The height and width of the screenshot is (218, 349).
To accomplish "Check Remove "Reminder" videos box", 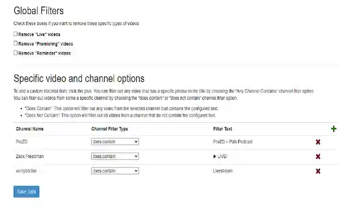I will coord(15,53).
